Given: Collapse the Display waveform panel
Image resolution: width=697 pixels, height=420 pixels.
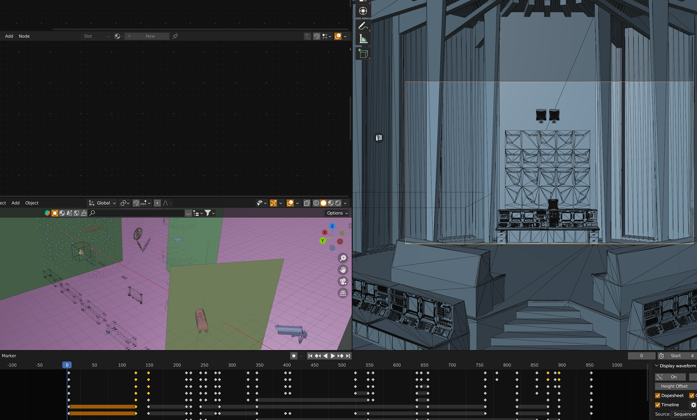Looking at the screenshot, I should (x=657, y=366).
